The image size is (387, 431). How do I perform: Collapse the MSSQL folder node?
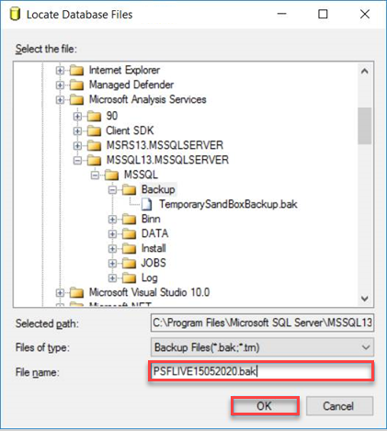(x=95, y=176)
